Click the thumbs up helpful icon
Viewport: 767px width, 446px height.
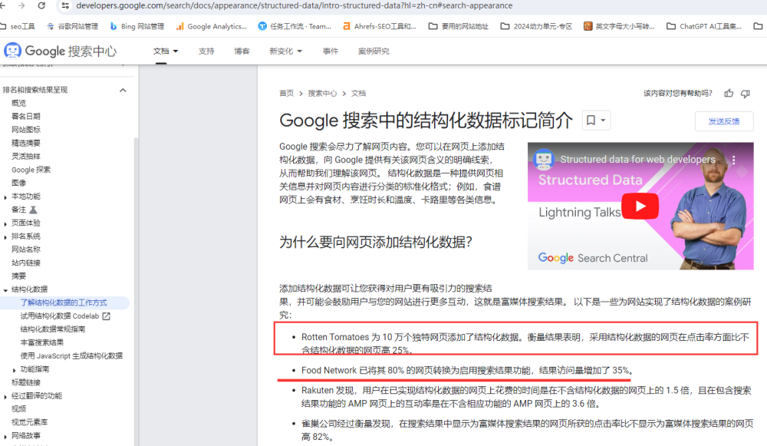[729, 93]
